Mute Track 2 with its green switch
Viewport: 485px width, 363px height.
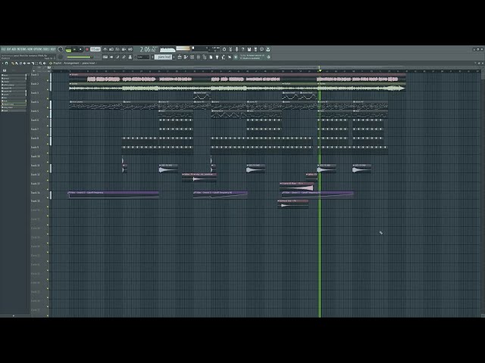[x=48, y=89]
